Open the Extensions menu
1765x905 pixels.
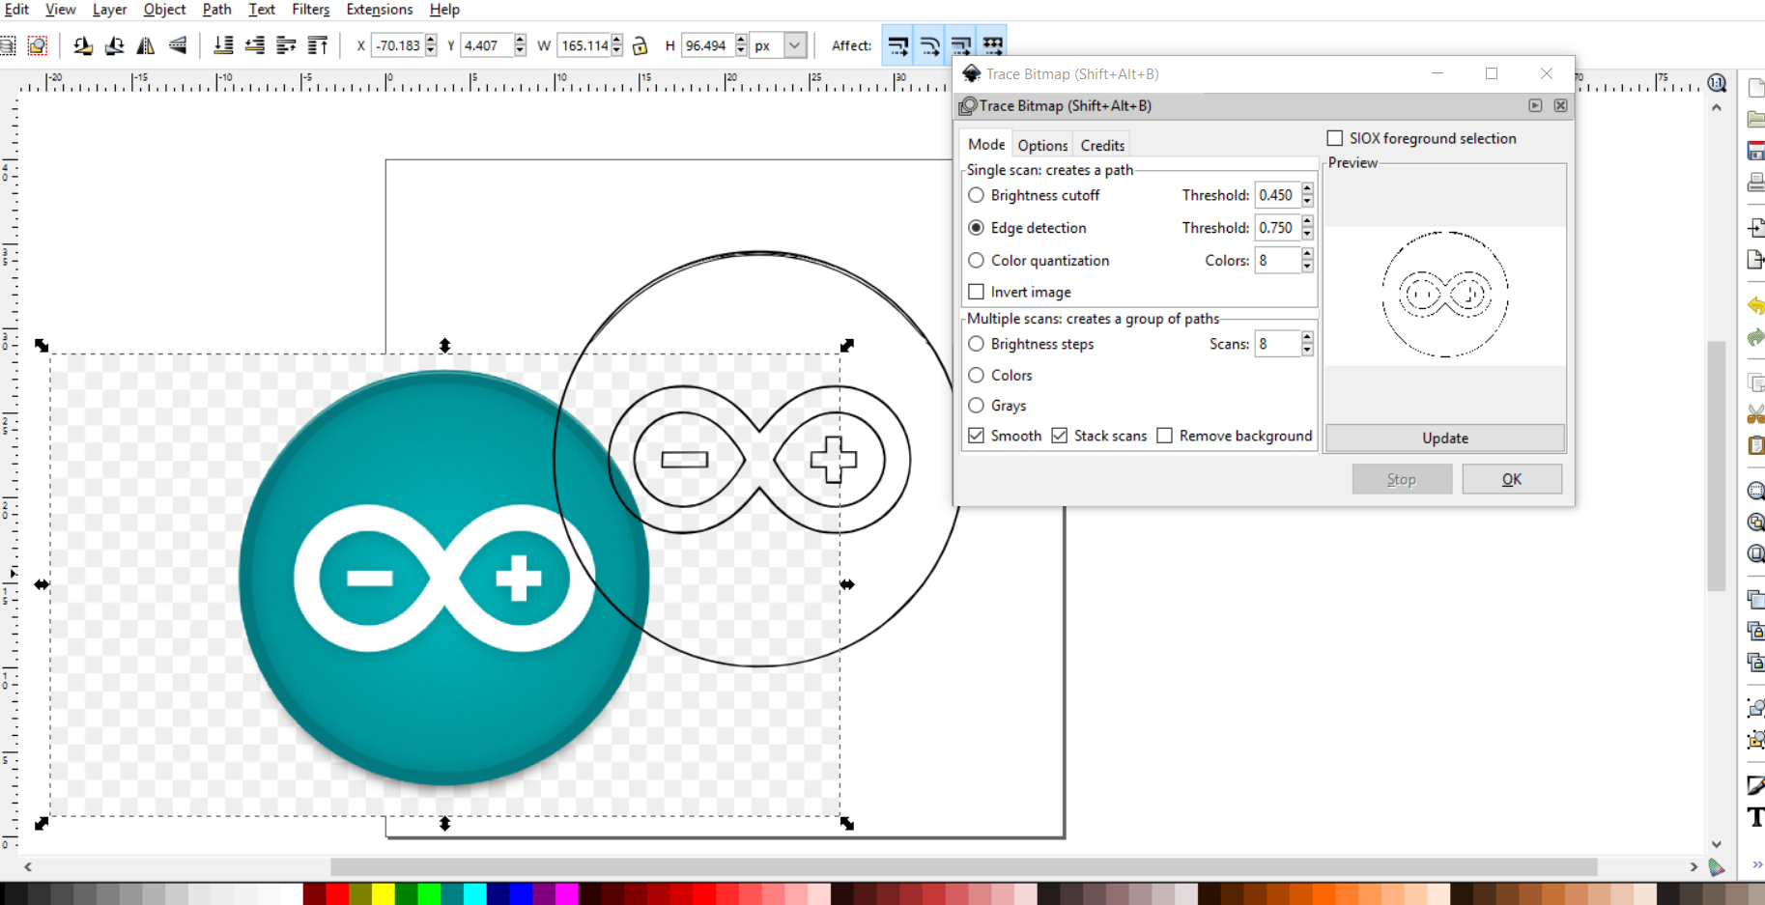tap(379, 10)
